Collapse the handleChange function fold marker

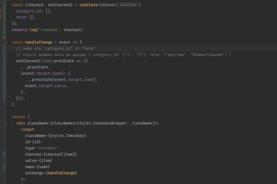pyautogui.click(x=5, y=42)
